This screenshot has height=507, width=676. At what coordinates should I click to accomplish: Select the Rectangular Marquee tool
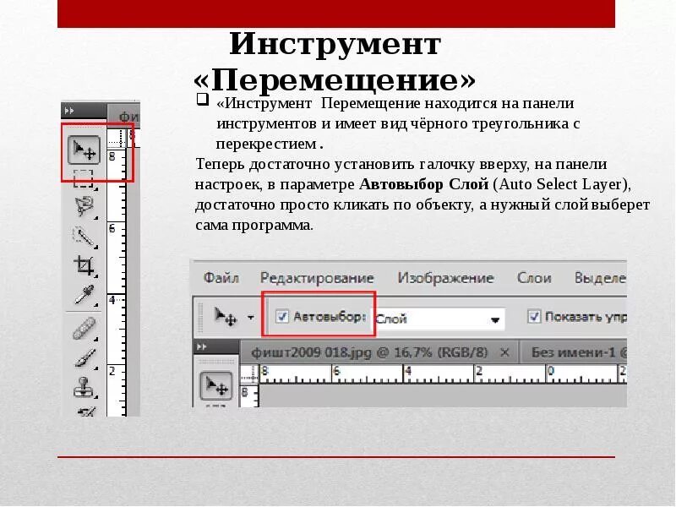click(84, 178)
